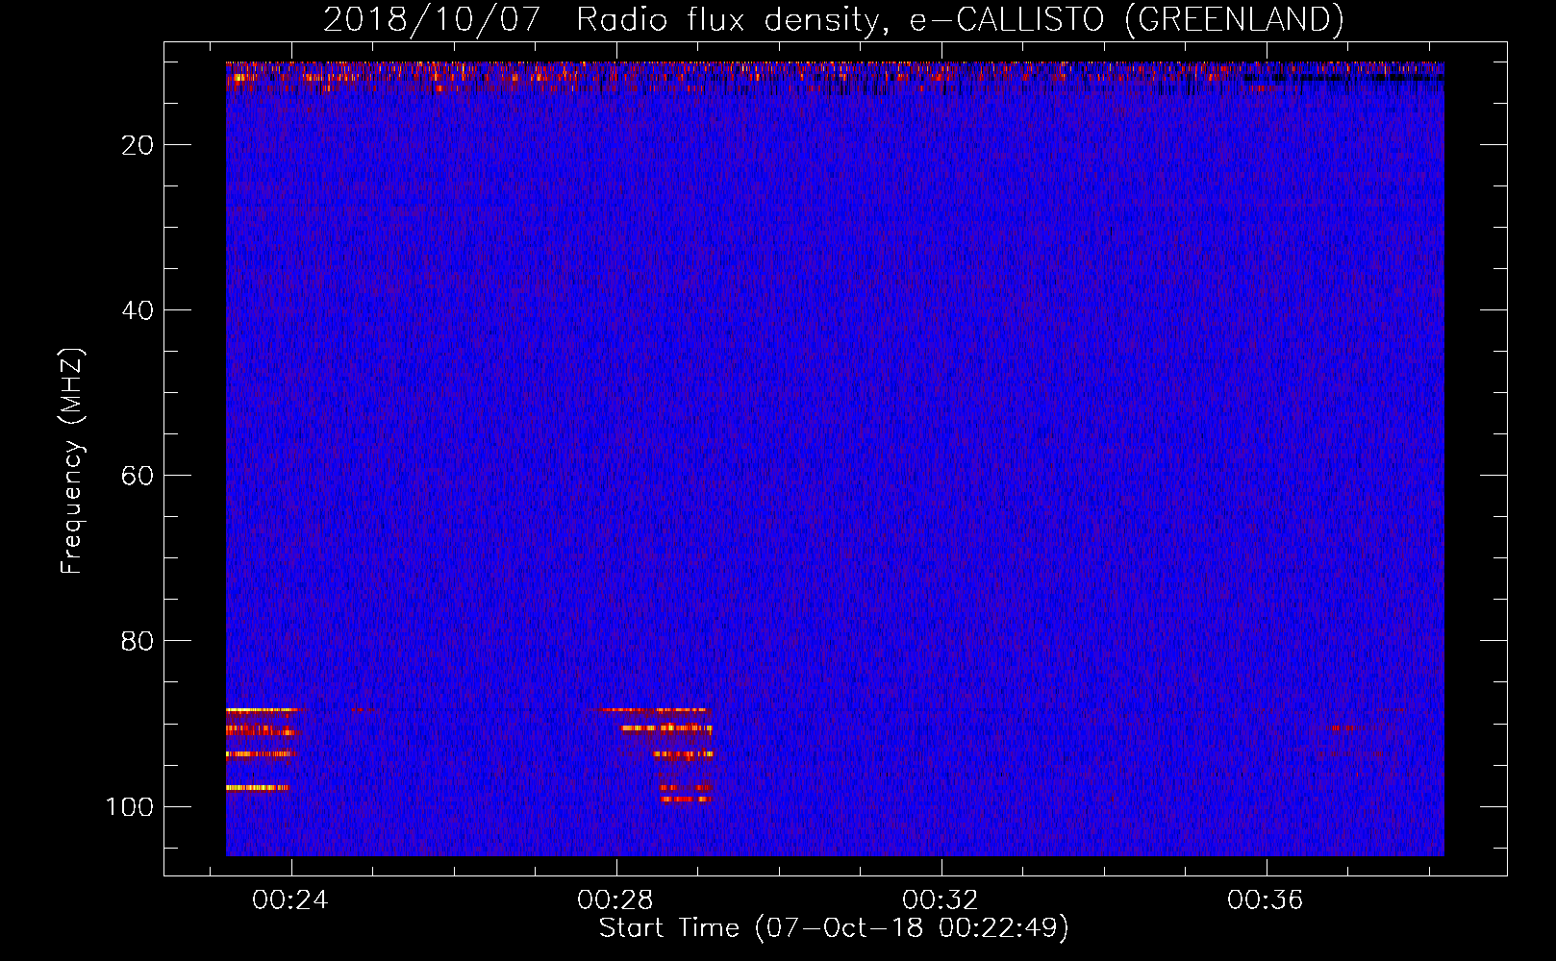This screenshot has width=1556, height=961.
Task: Click the time tick label "00:36"
Action: coord(1266,899)
